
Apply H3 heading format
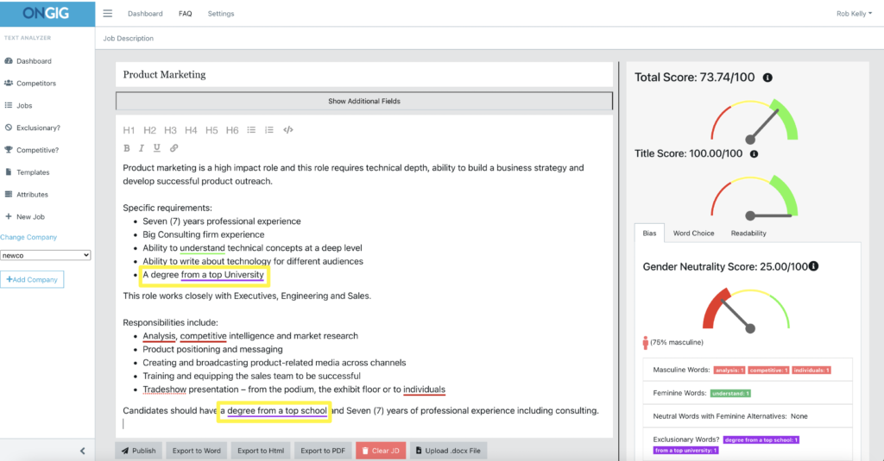click(x=170, y=130)
